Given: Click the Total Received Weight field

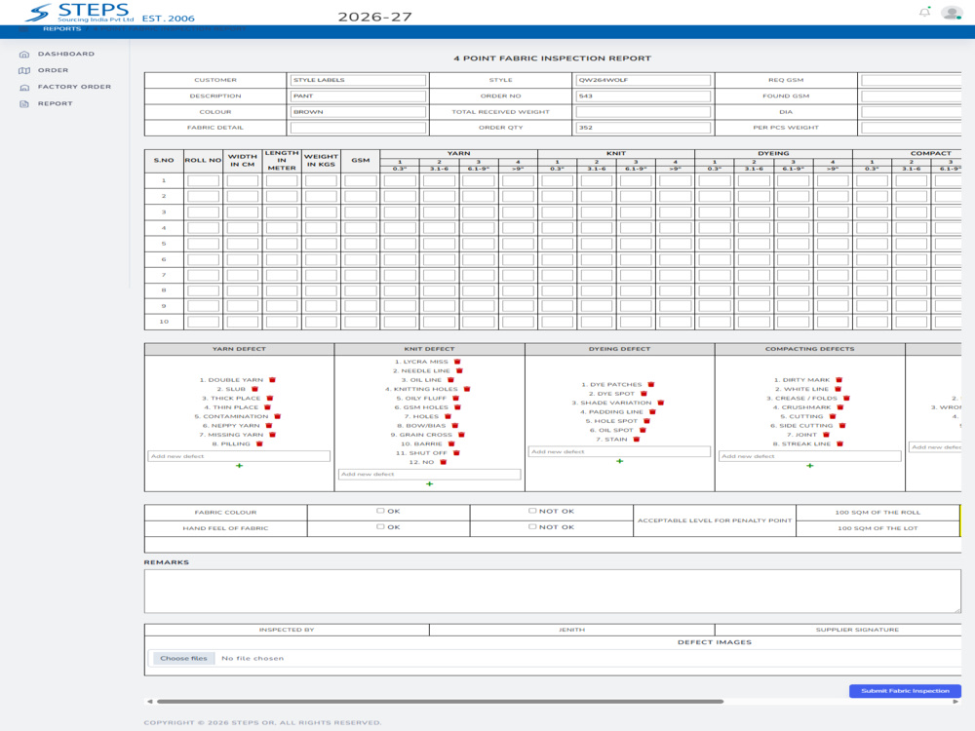Looking at the screenshot, I should click(x=643, y=112).
